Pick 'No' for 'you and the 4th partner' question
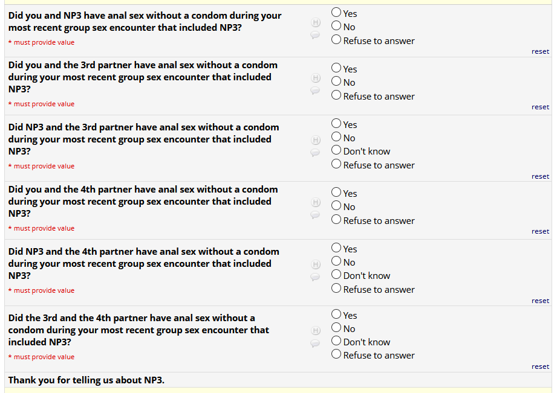Viewport: 557px width, 393px height. [x=336, y=206]
